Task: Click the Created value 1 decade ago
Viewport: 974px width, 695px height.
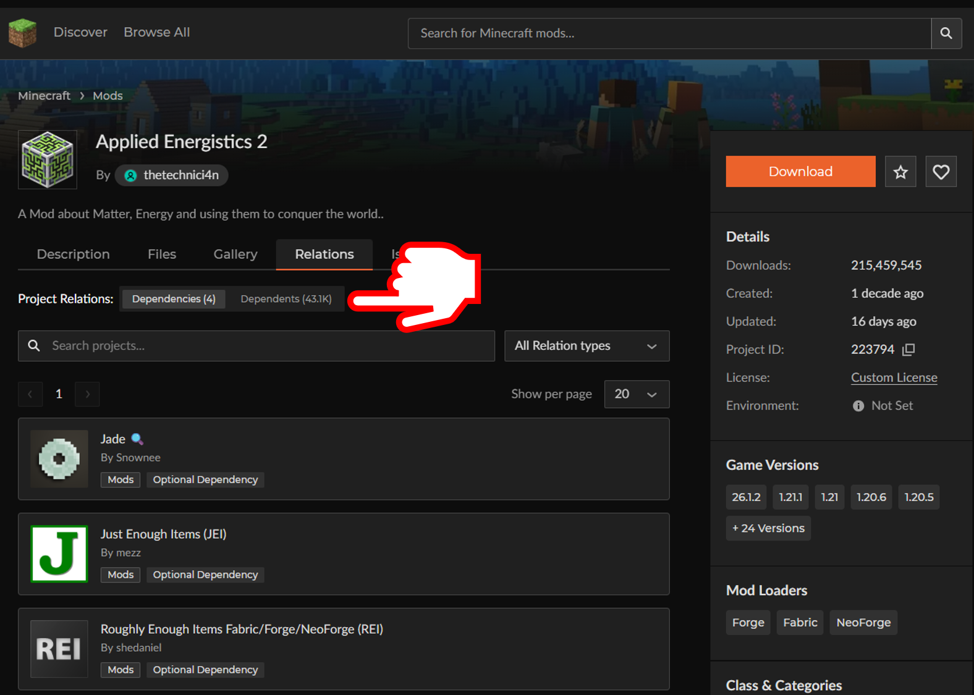Action: tap(887, 293)
